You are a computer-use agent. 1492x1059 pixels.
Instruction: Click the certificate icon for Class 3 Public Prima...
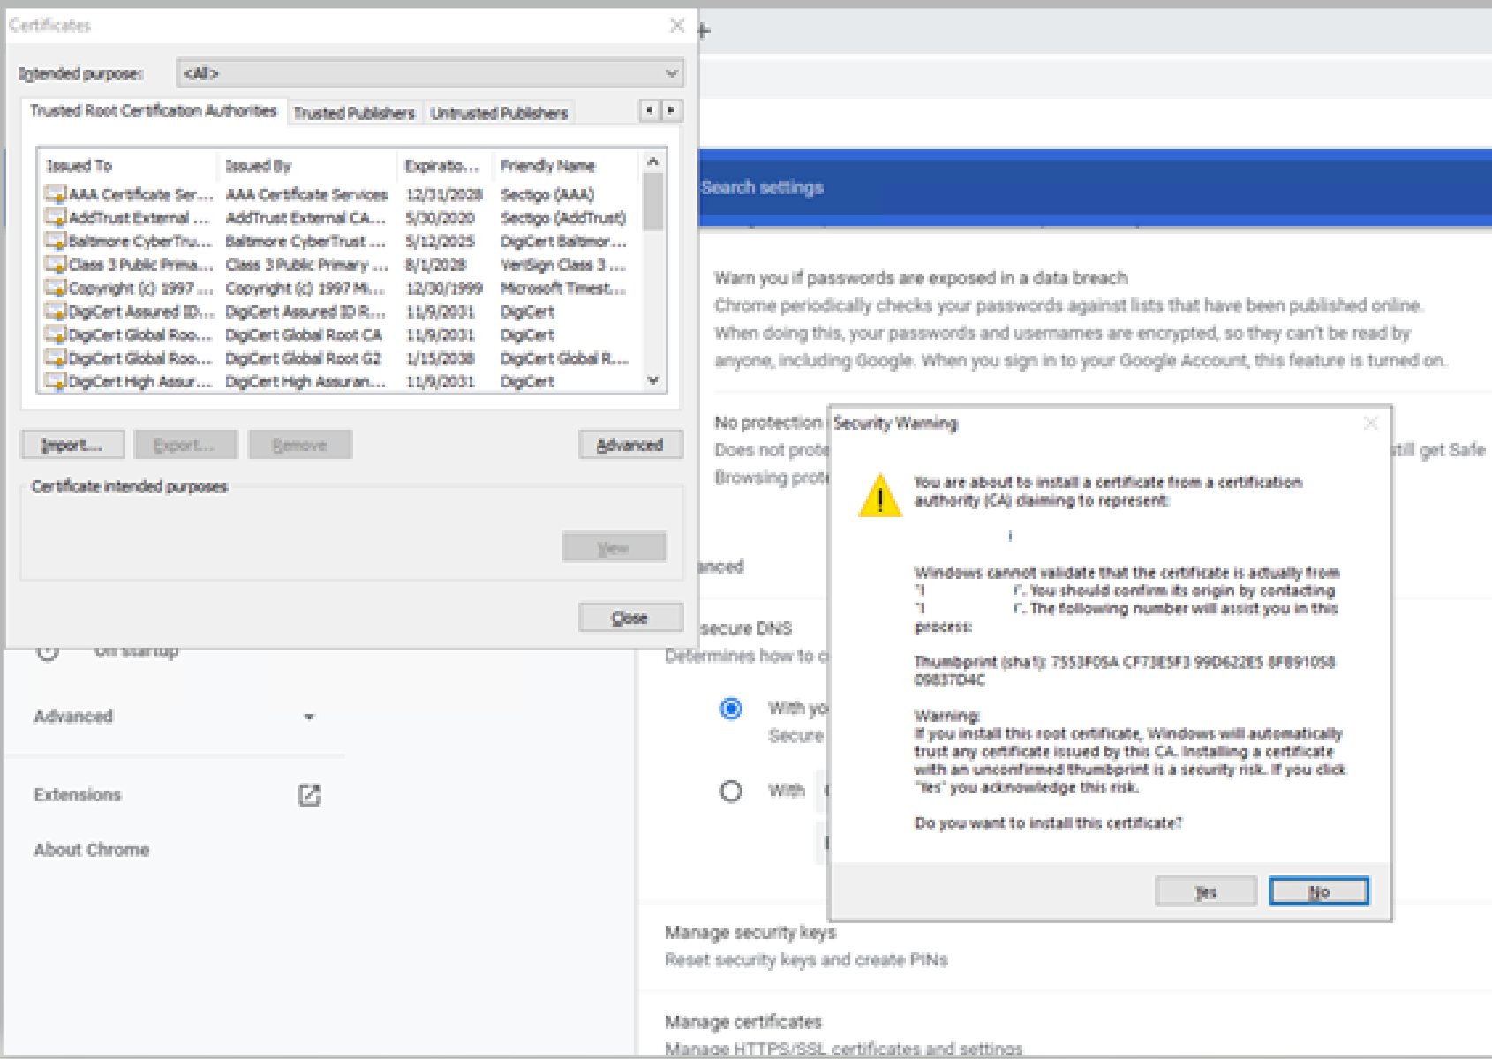coord(57,264)
